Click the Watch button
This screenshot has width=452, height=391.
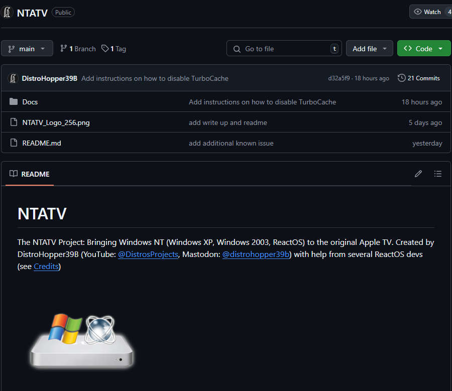(431, 12)
